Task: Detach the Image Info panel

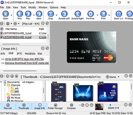Action: pyautogui.click(x=47, y=48)
